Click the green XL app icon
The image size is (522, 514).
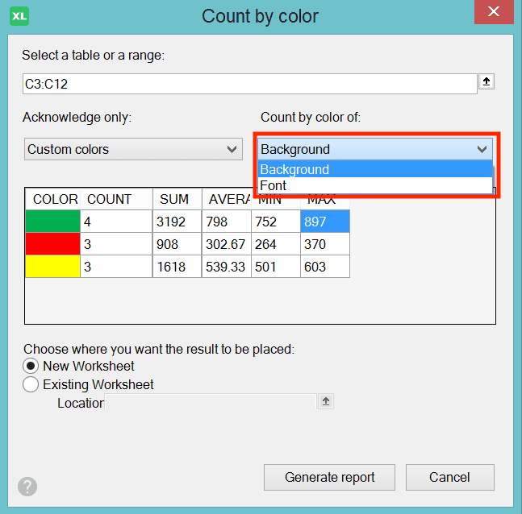[19, 16]
